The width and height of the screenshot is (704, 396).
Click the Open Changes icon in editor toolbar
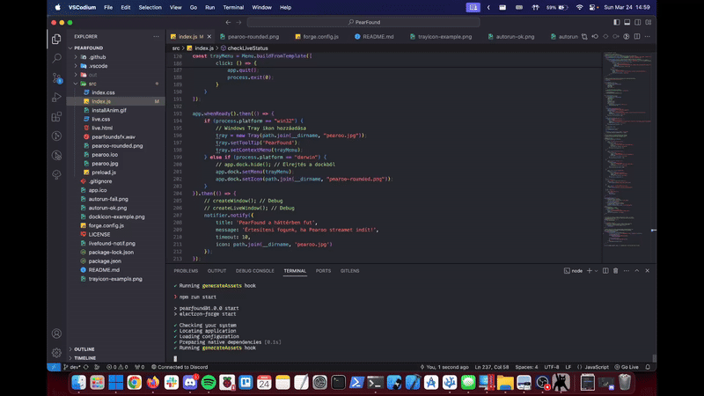click(584, 37)
